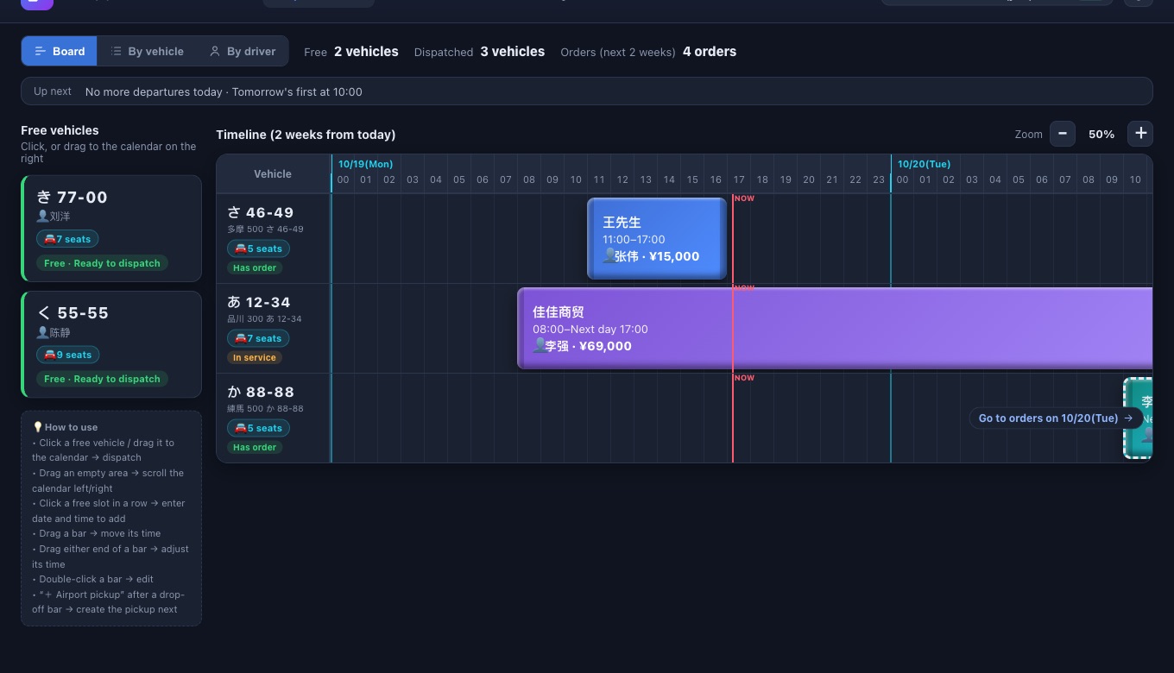Select free vehicle き 77-00 card
Image resolution: width=1174 pixels, height=673 pixels.
[111, 229]
